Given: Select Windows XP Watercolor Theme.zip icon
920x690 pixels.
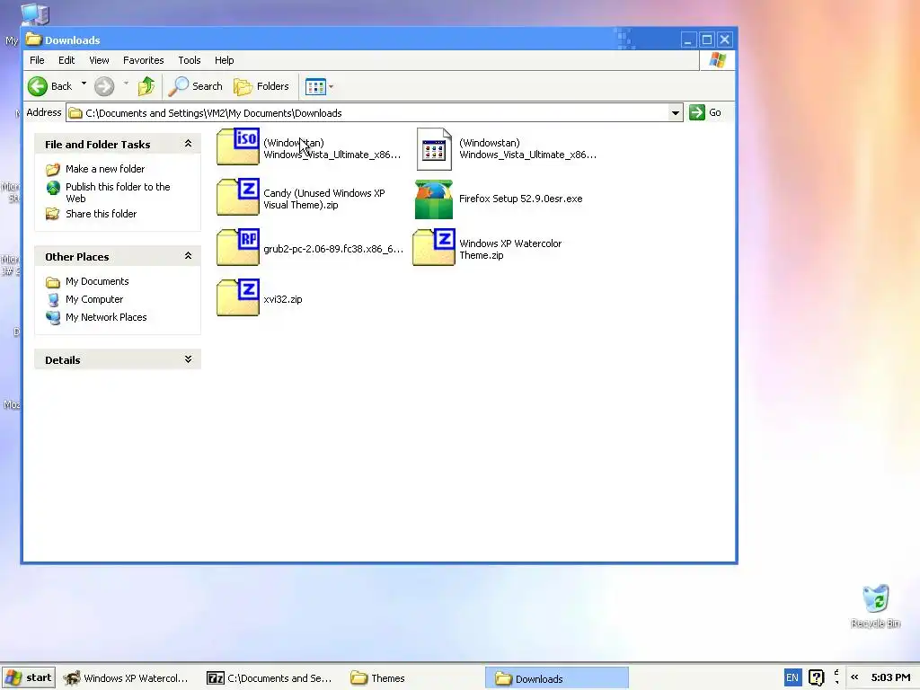Looking at the screenshot, I should click(x=434, y=248).
